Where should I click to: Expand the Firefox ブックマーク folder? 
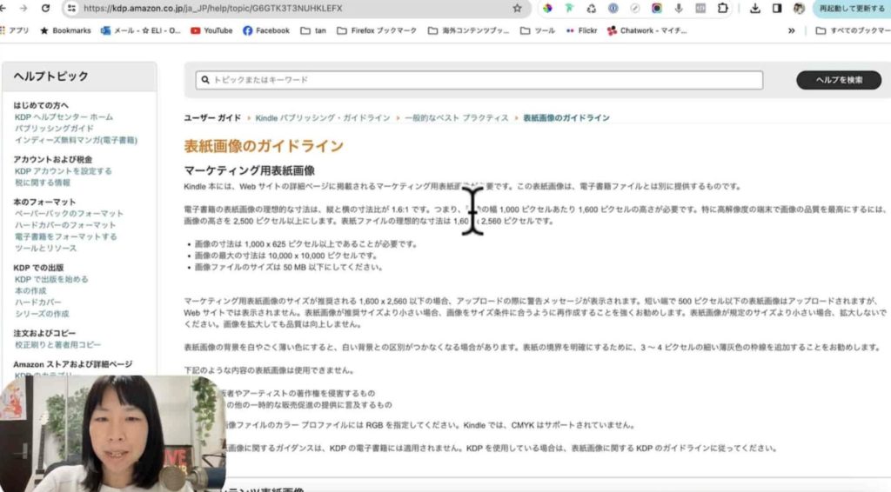click(x=377, y=30)
